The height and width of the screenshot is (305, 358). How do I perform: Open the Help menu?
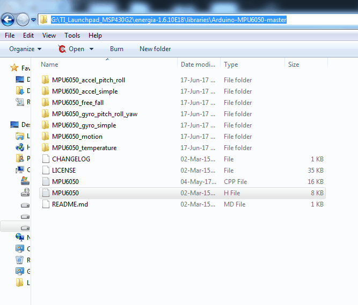[95, 36]
